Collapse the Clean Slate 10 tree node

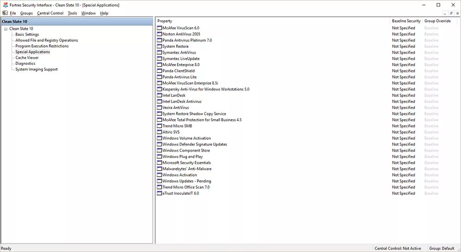coord(6,29)
